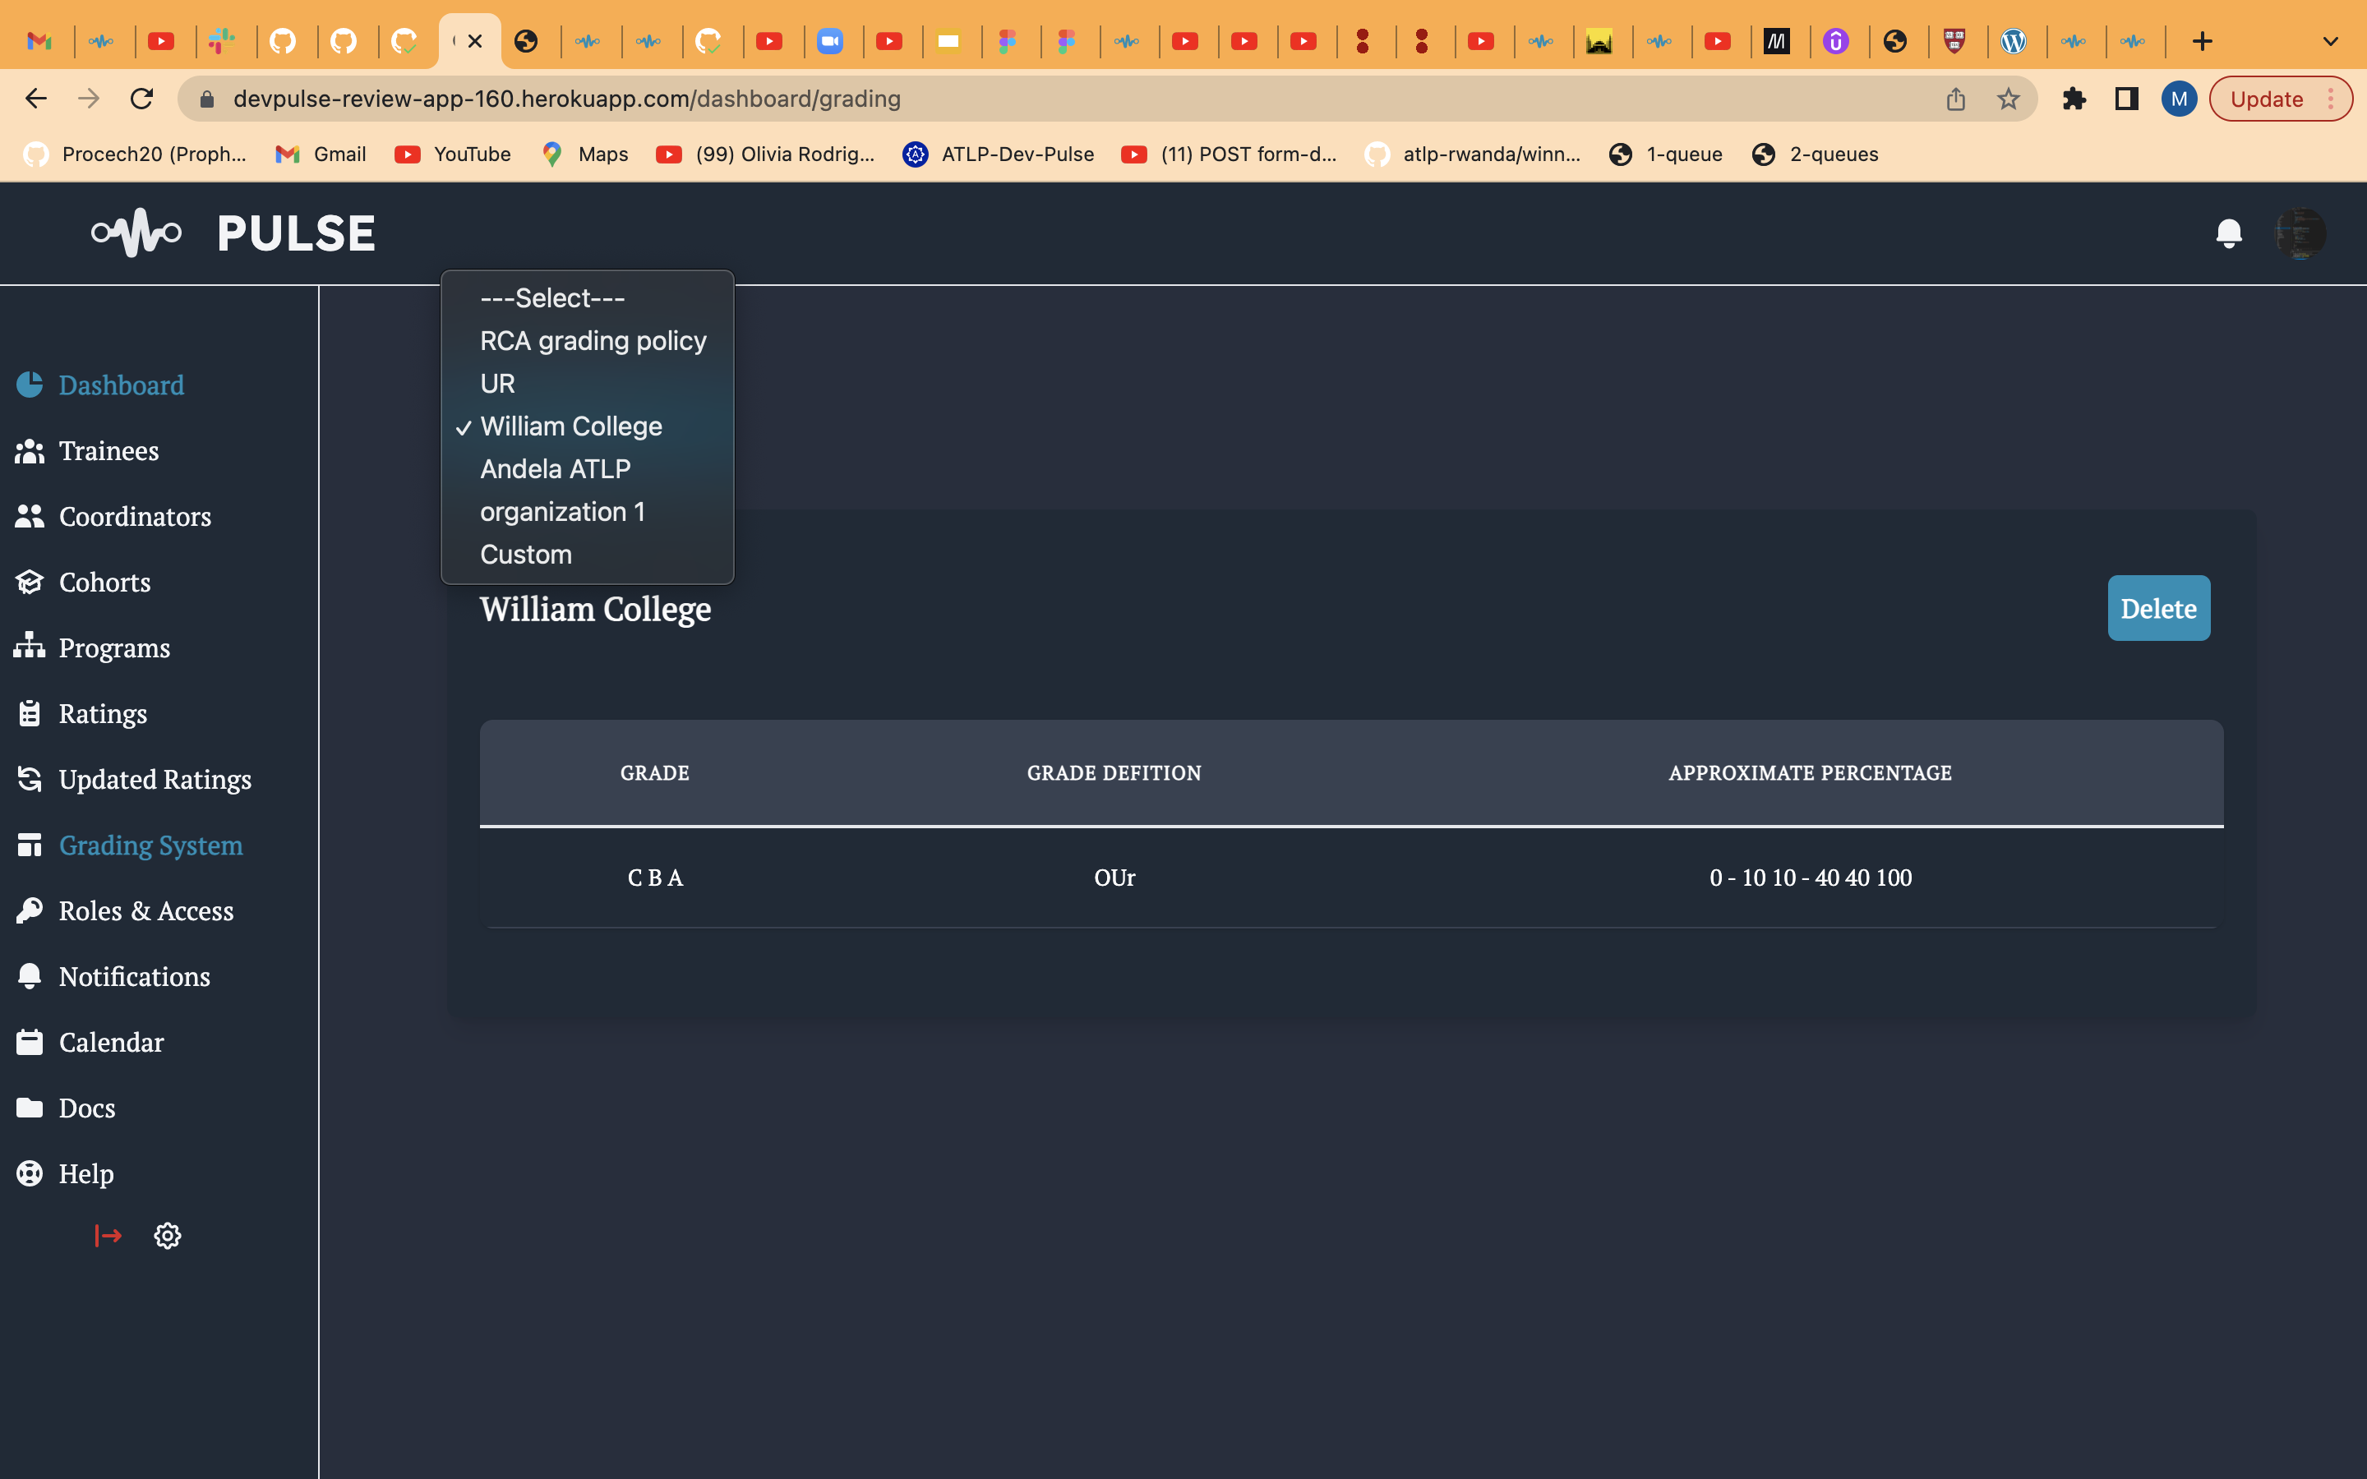Open the profile avatar menu
The width and height of the screenshot is (2367, 1479).
click(x=2300, y=233)
